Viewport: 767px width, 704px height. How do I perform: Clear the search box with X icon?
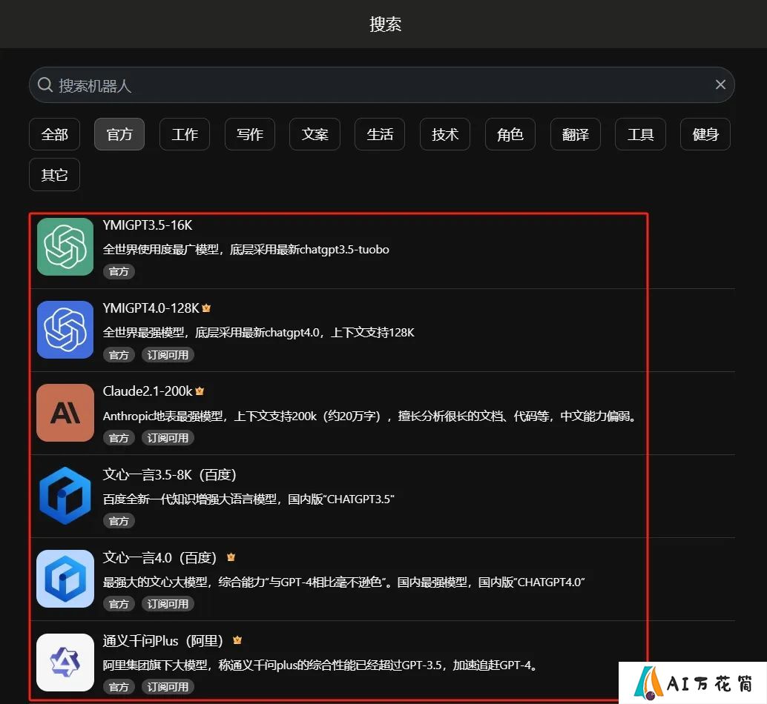click(x=720, y=84)
